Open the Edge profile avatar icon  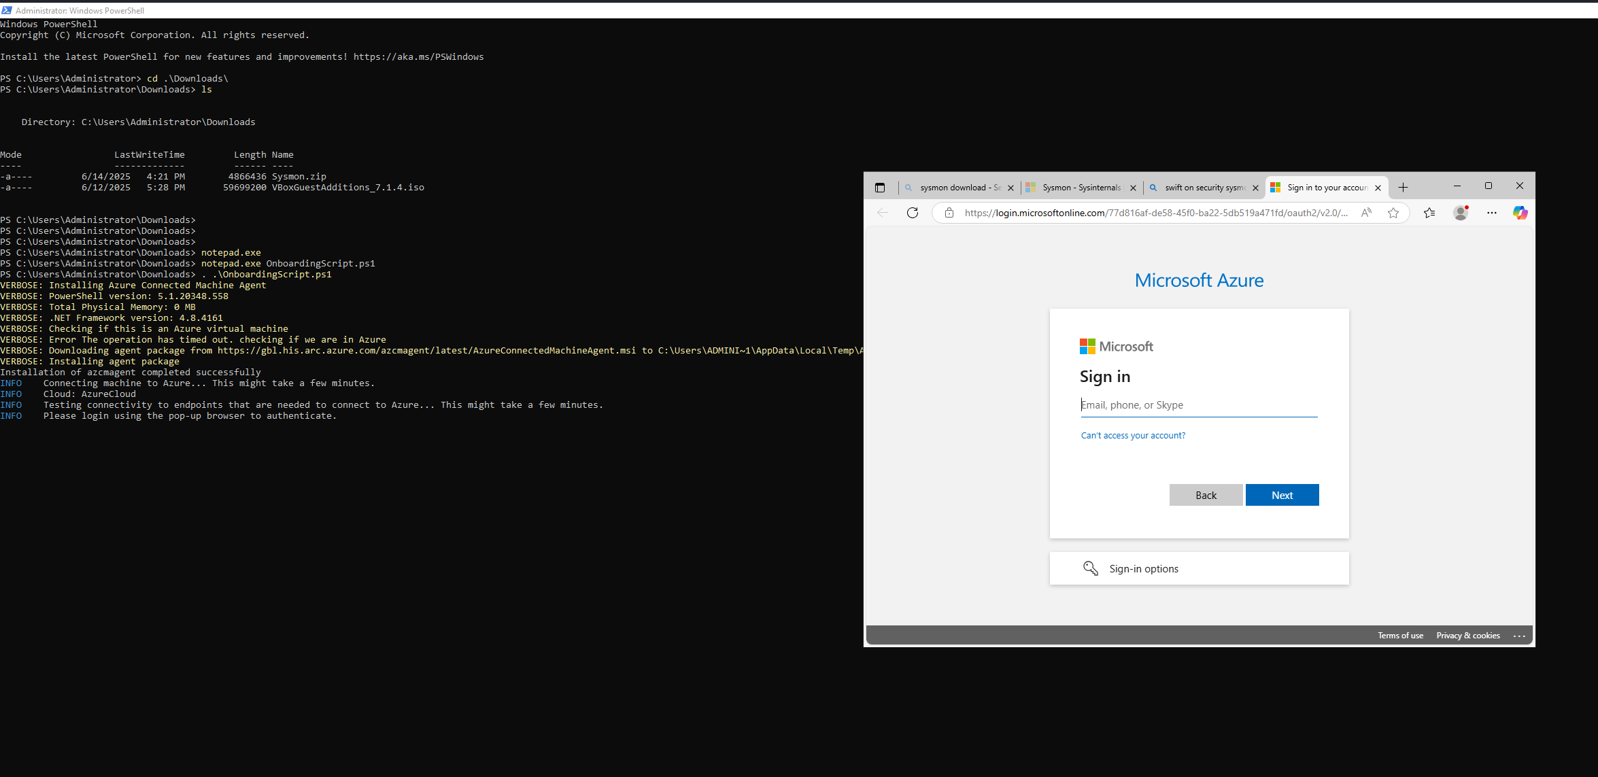point(1461,213)
